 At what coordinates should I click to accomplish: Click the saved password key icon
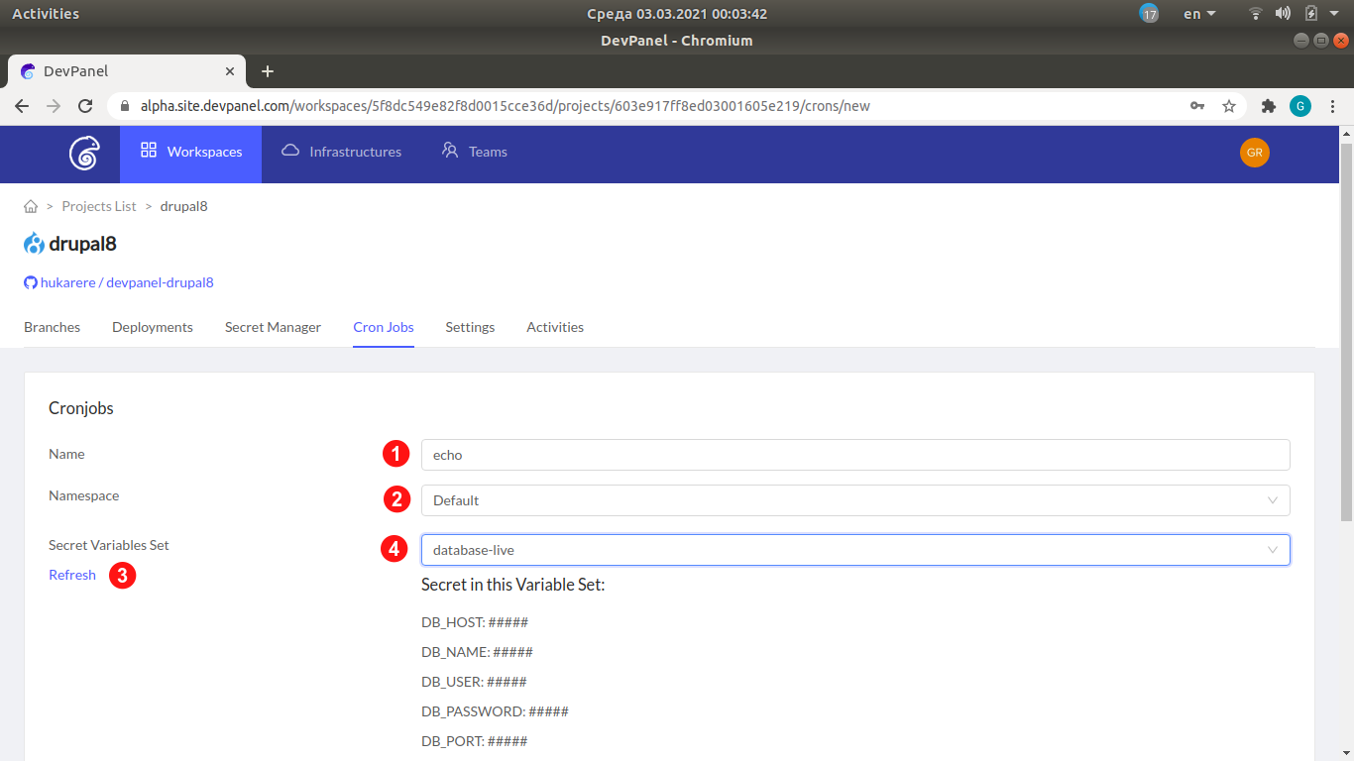(1197, 106)
